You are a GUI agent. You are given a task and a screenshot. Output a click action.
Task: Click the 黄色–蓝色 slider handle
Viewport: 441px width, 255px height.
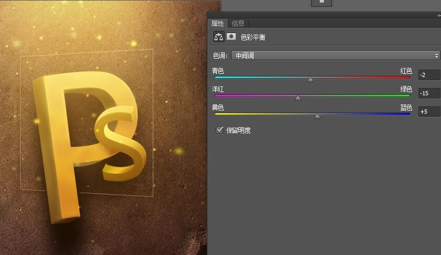(317, 116)
